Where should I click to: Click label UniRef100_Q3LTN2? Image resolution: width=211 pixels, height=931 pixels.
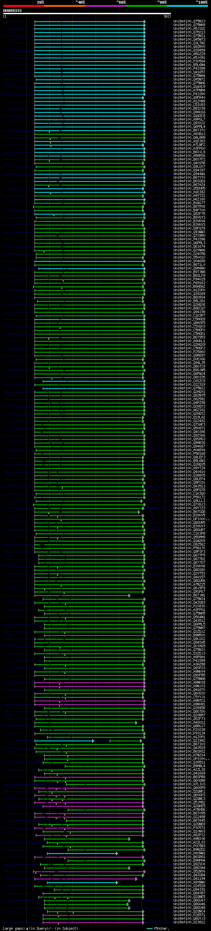click(189, 43)
